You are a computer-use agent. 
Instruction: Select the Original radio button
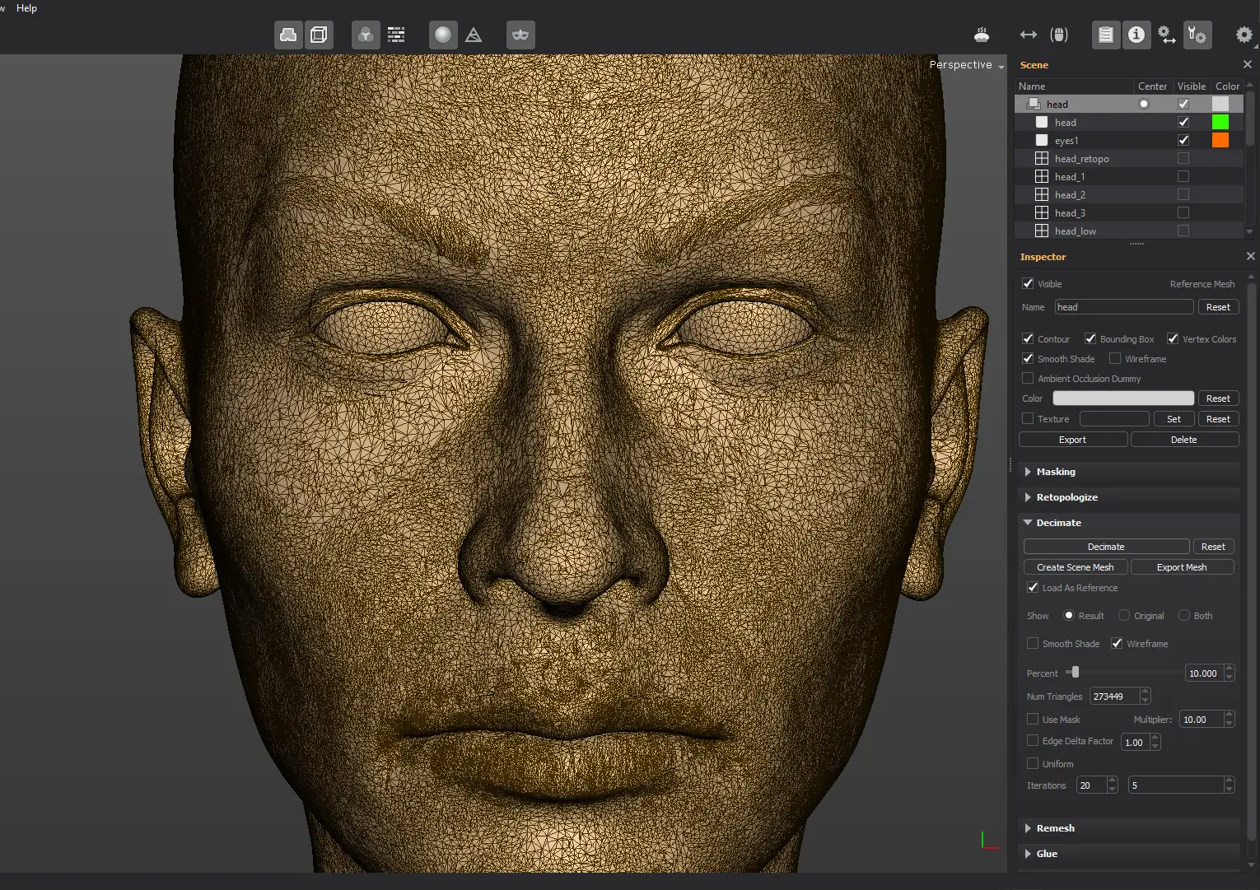pos(1124,615)
